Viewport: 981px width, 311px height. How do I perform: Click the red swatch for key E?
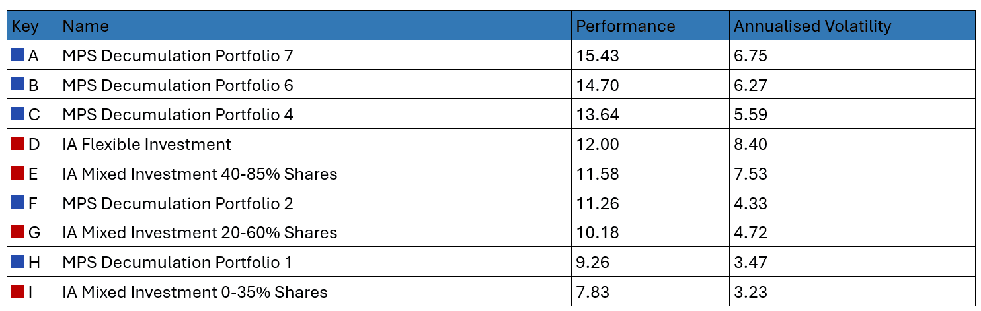click(x=18, y=173)
